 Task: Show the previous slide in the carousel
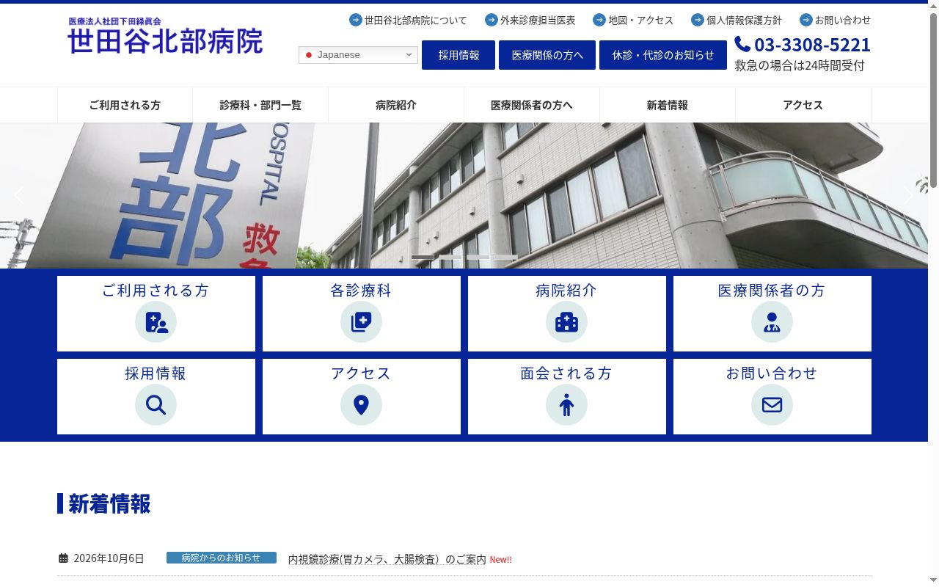pos(19,195)
